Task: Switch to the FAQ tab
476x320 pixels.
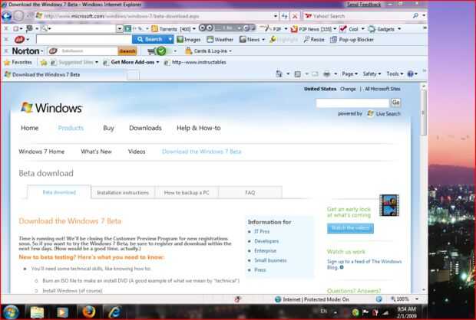Action: pyautogui.click(x=250, y=193)
